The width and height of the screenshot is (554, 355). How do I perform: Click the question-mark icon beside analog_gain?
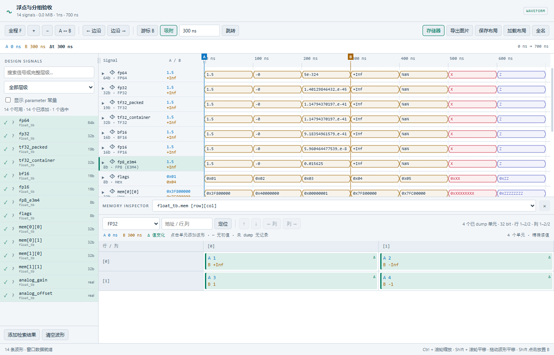[x=13, y=282]
